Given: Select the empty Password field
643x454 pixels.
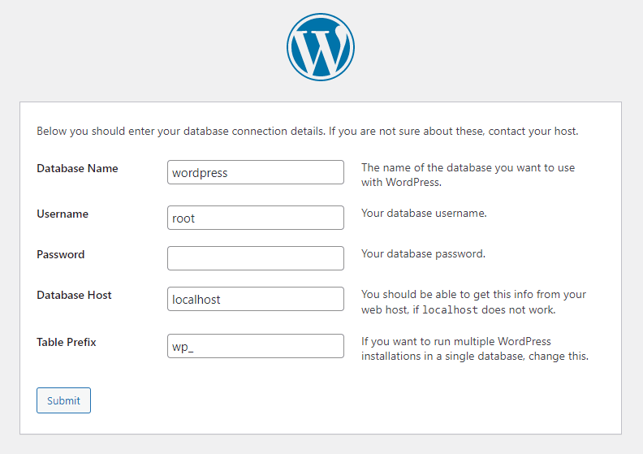Looking at the screenshot, I should (x=256, y=258).
